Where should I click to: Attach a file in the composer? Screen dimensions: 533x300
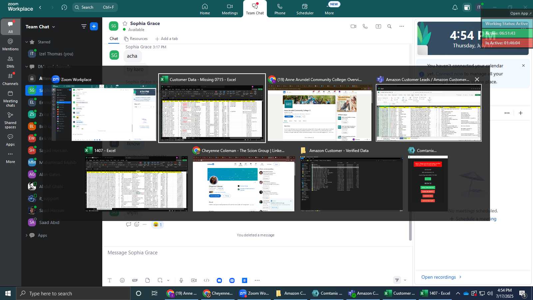[x=148, y=280]
